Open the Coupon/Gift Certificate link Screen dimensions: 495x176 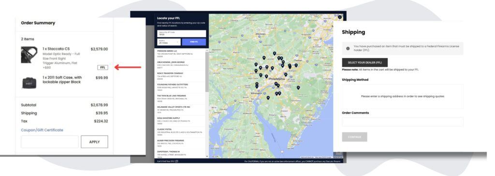(x=42, y=130)
